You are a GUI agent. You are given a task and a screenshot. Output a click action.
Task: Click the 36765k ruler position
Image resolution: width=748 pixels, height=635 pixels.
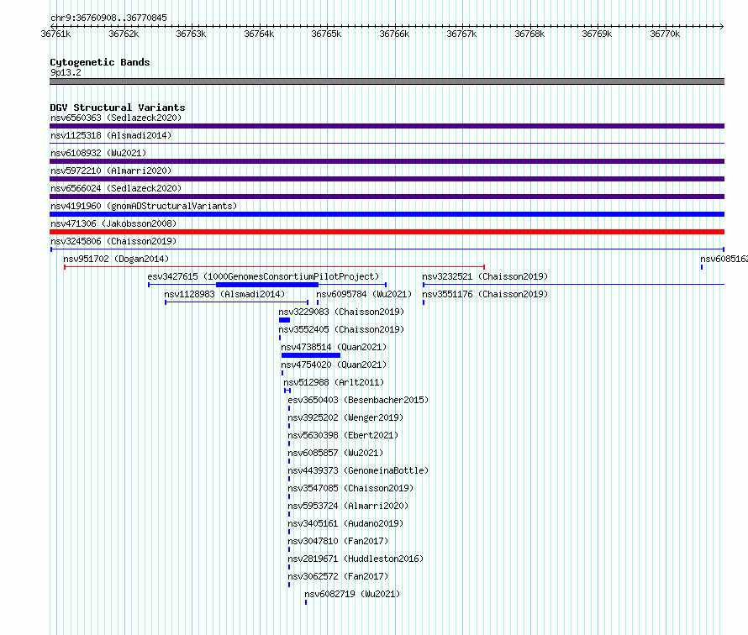point(326,34)
